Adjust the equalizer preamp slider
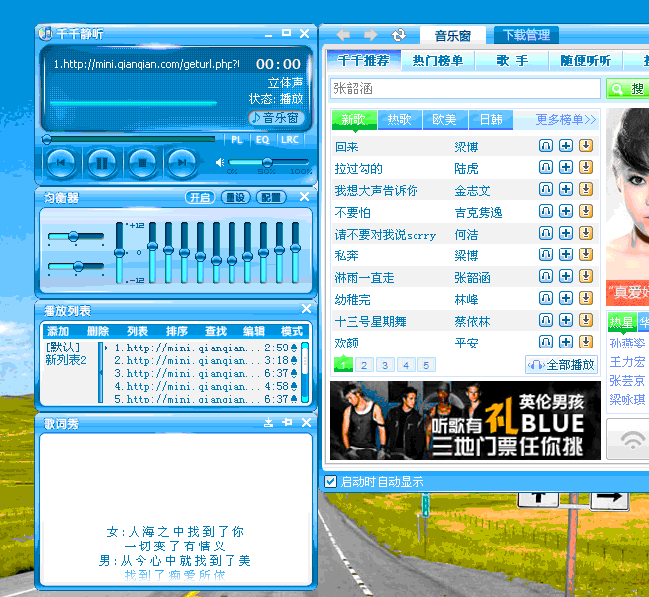649x597 pixels. (119, 252)
